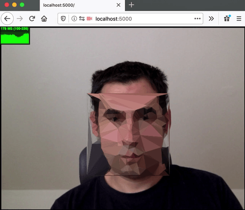Toggle the camera sharing indicator

coord(89,19)
